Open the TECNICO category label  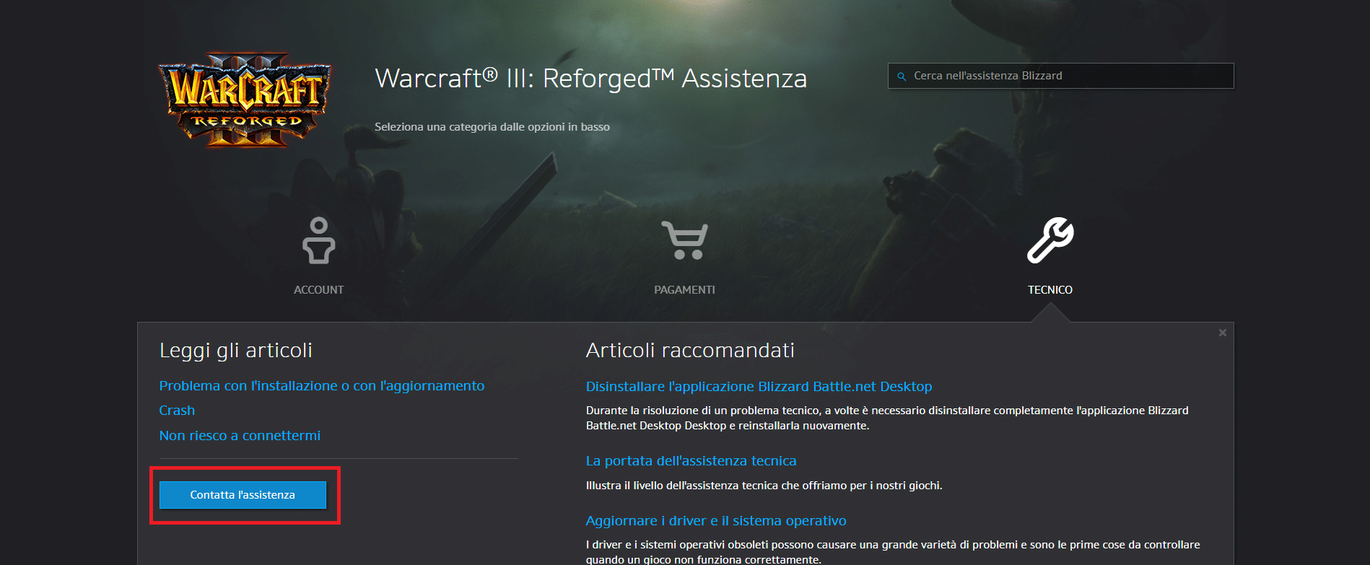[1050, 289]
